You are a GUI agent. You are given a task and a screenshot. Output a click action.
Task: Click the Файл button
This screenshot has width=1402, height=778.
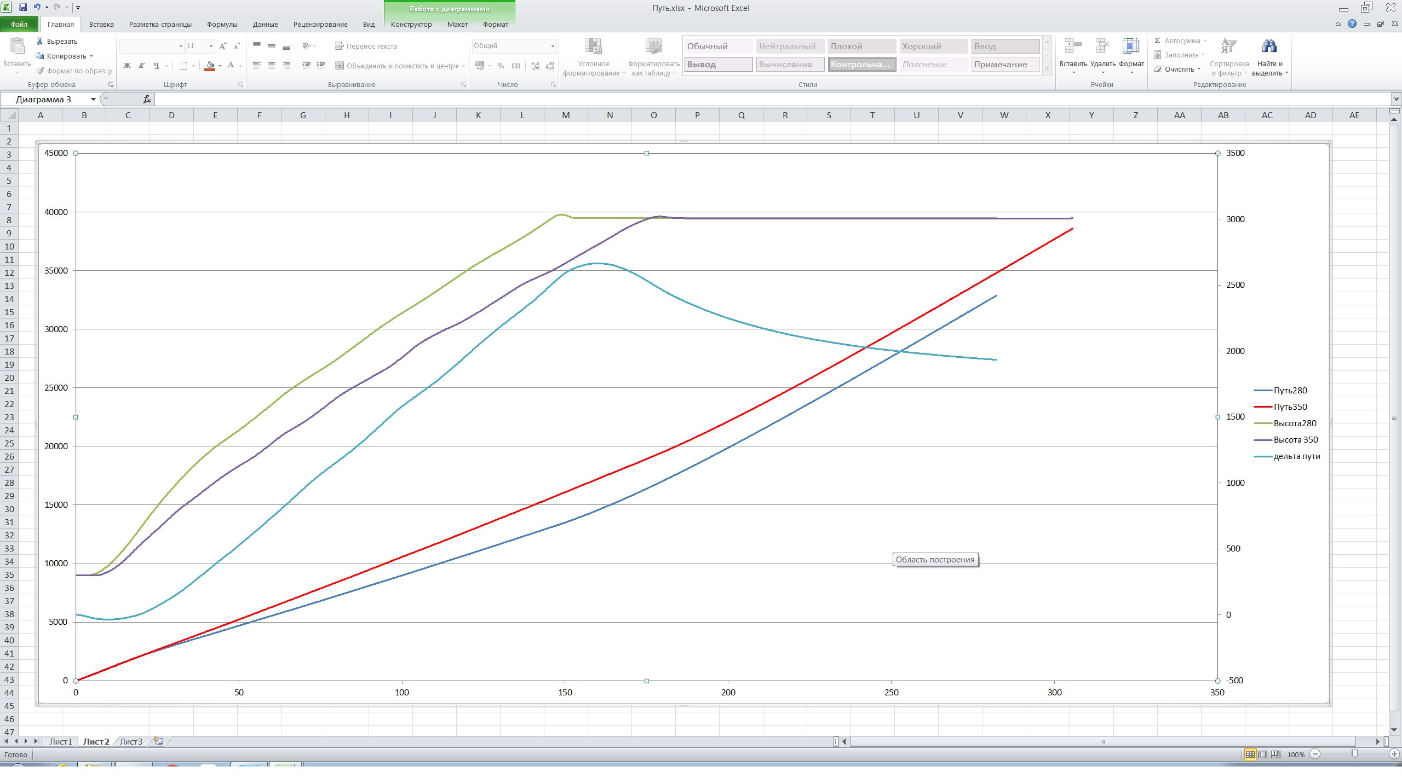19,24
